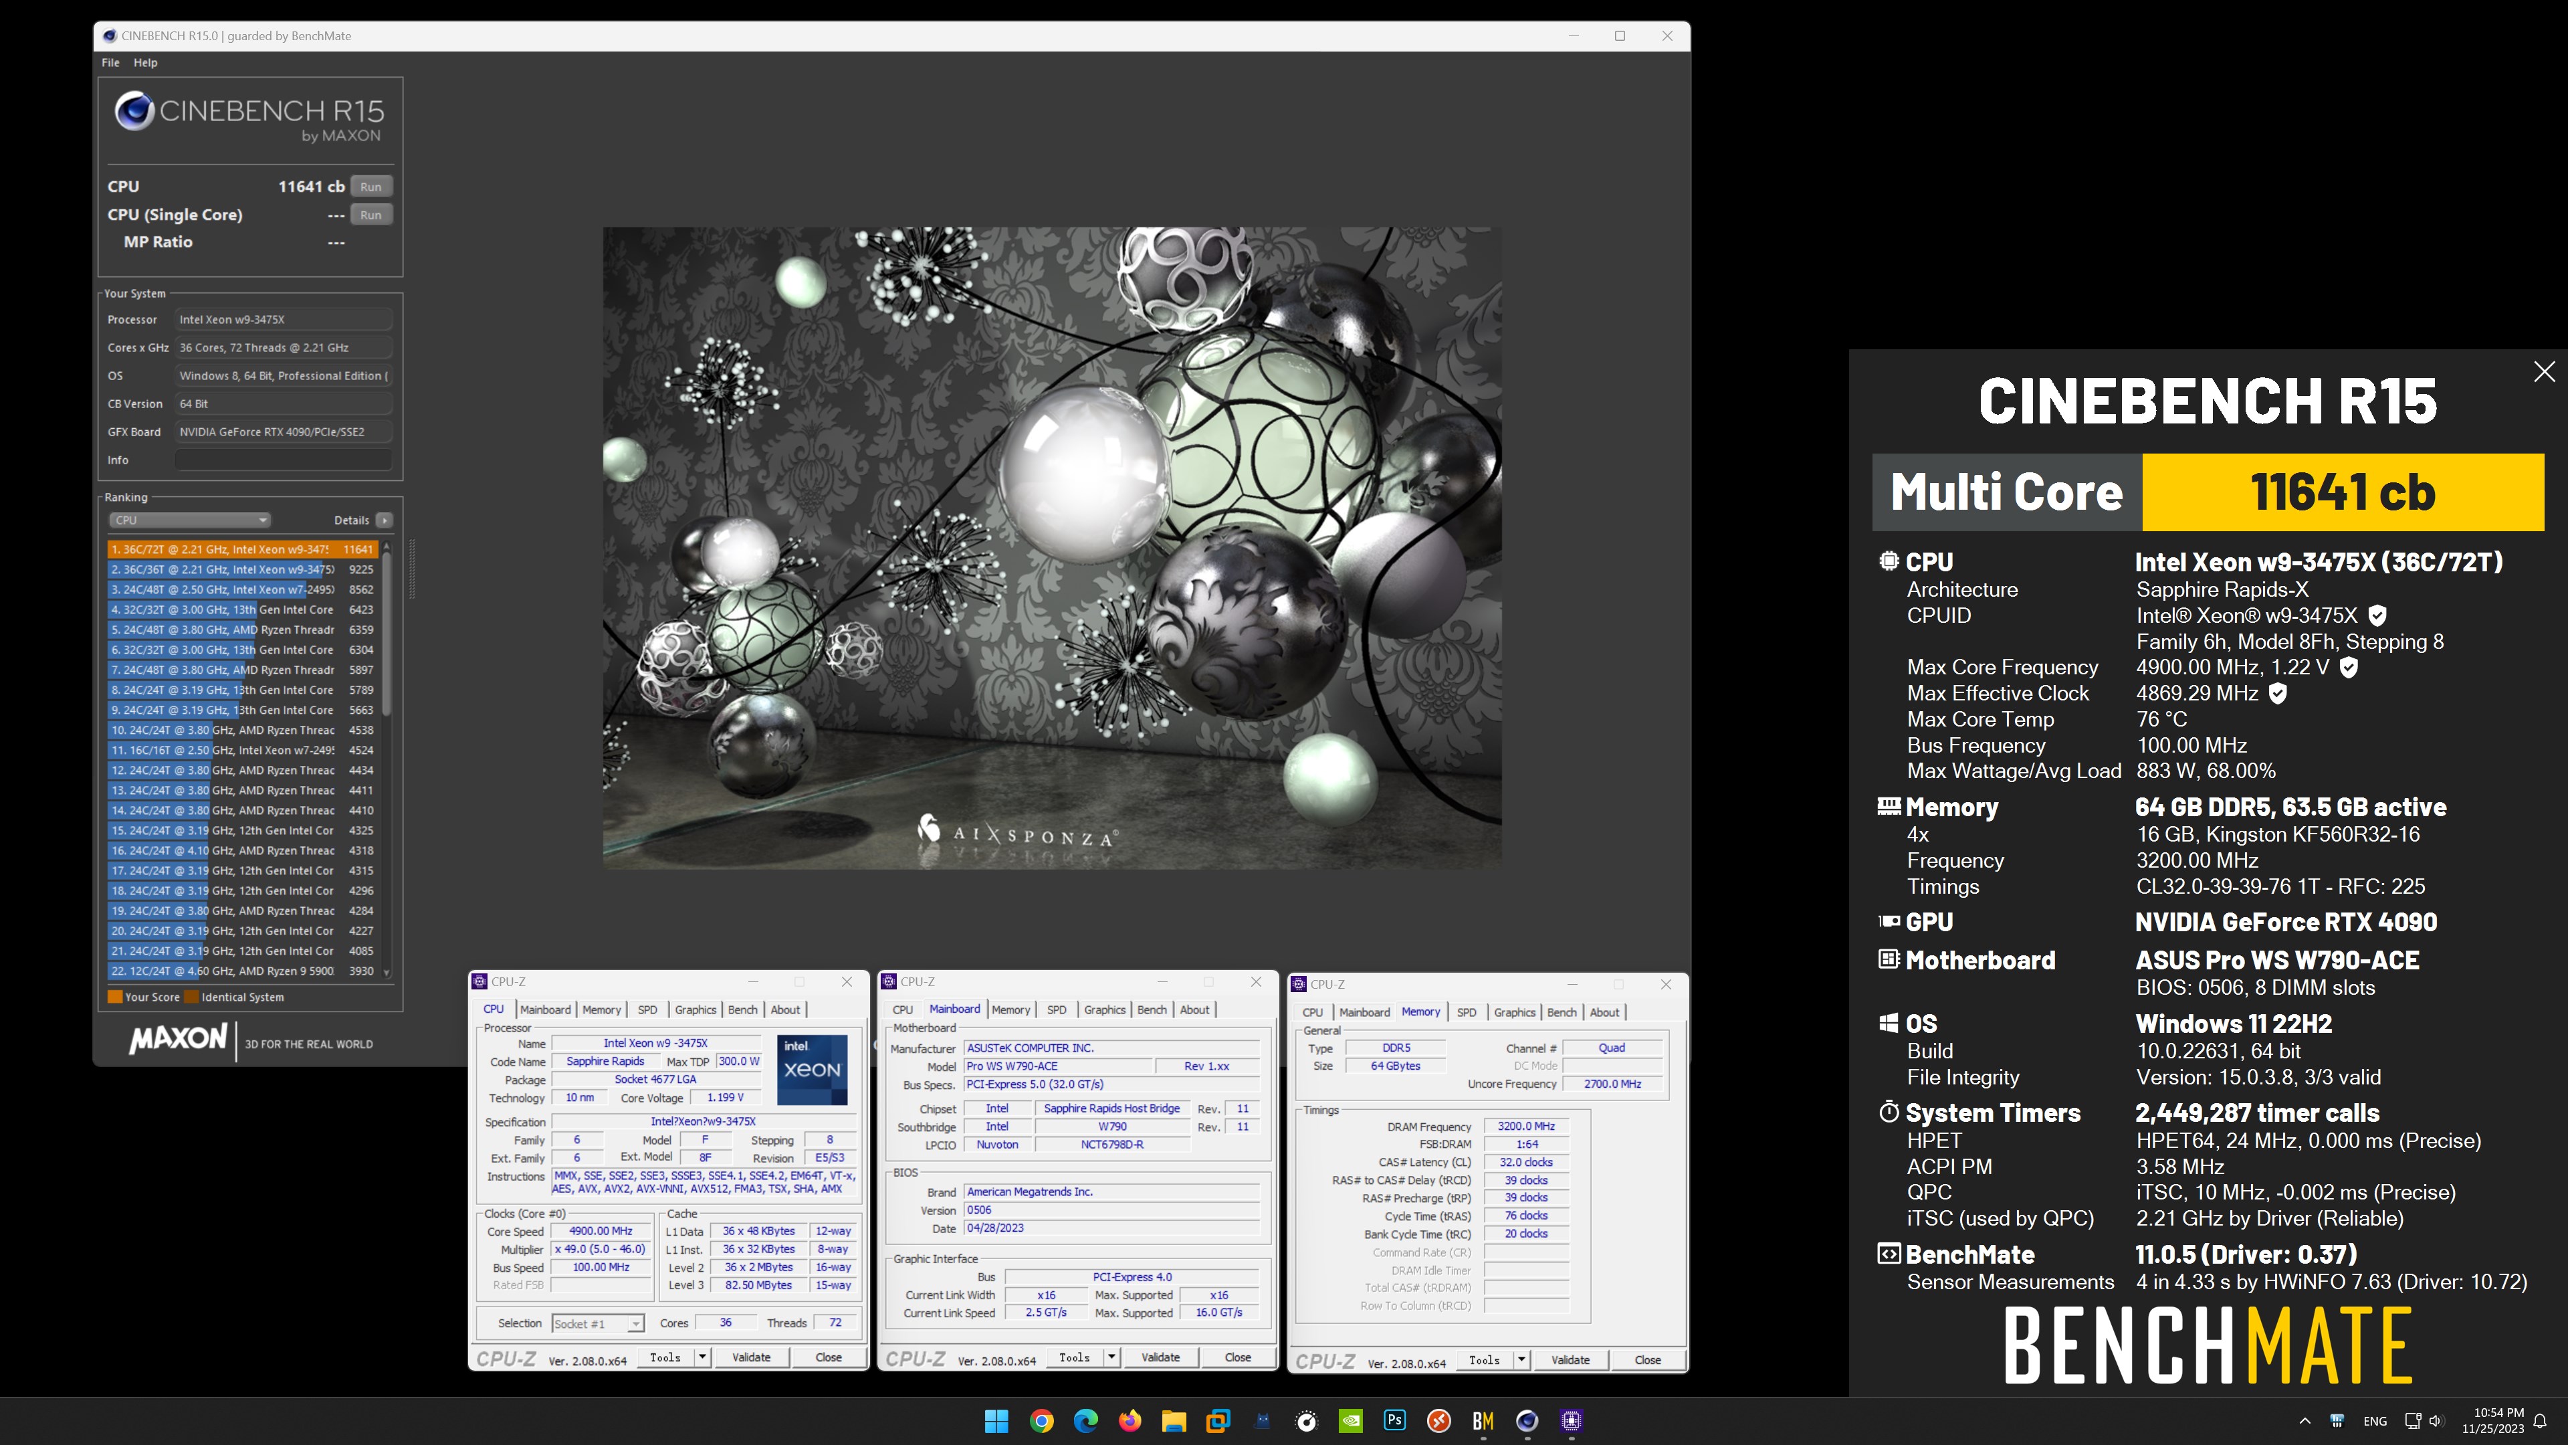The image size is (2568, 1445).
Task: Click Close button in Mainboard CPU-Z window
Action: [1237, 1357]
